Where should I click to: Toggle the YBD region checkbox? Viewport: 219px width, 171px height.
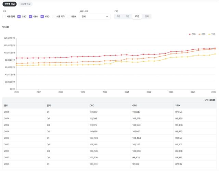click(x=42, y=16)
